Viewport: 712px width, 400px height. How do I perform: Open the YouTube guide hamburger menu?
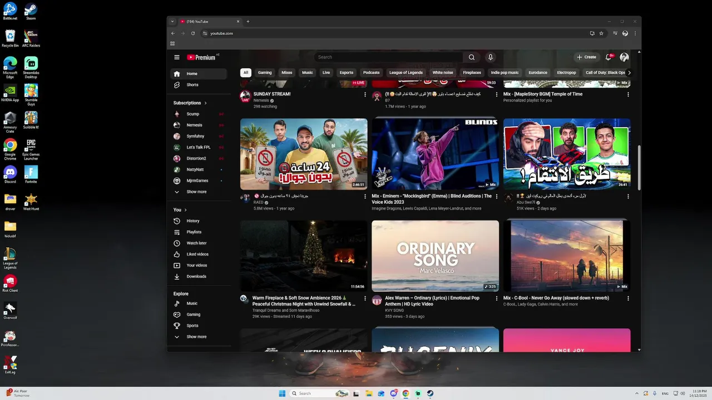(x=177, y=57)
